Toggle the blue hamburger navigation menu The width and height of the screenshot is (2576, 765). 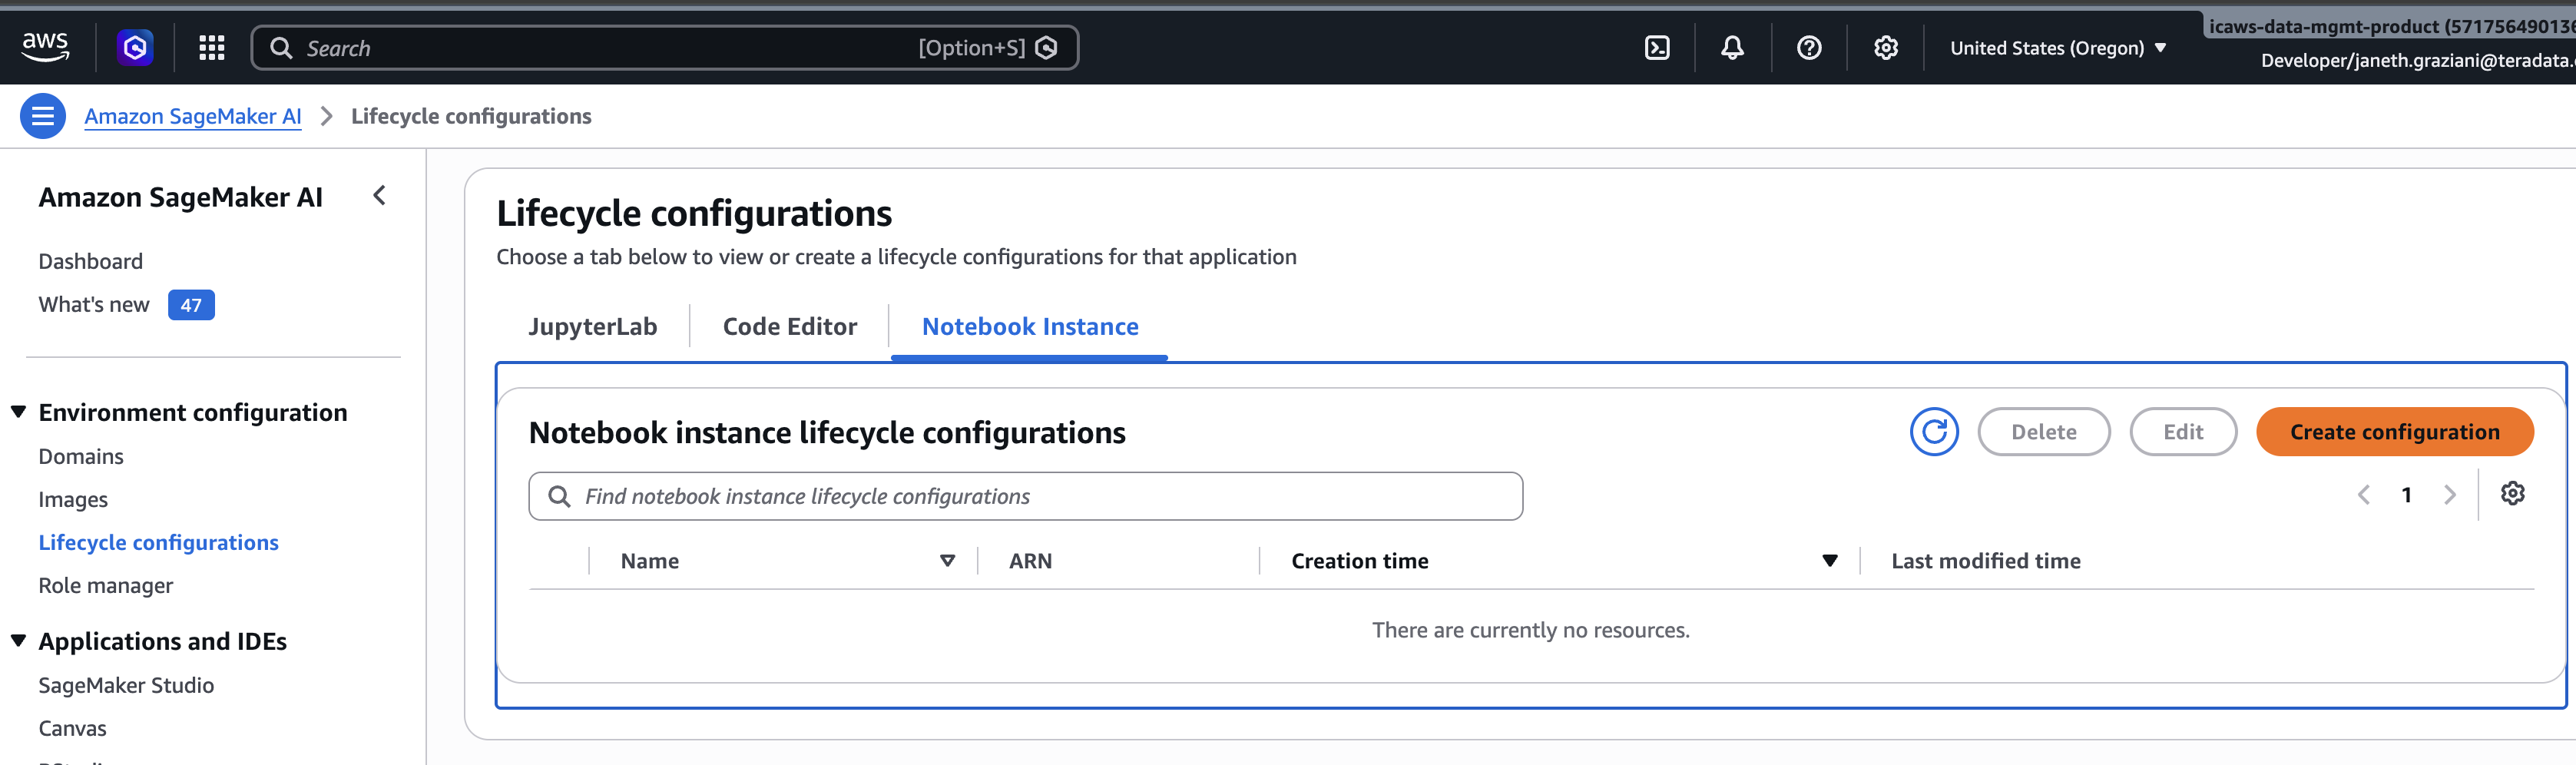pos(43,116)
